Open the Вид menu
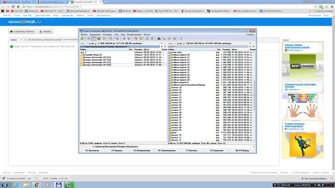 [x=123, y=34]
